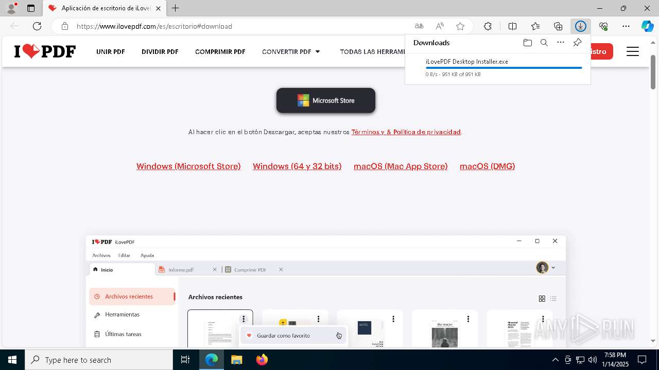Click the read aloud icon
Screen dimensions: 659x370
(440, 26)
